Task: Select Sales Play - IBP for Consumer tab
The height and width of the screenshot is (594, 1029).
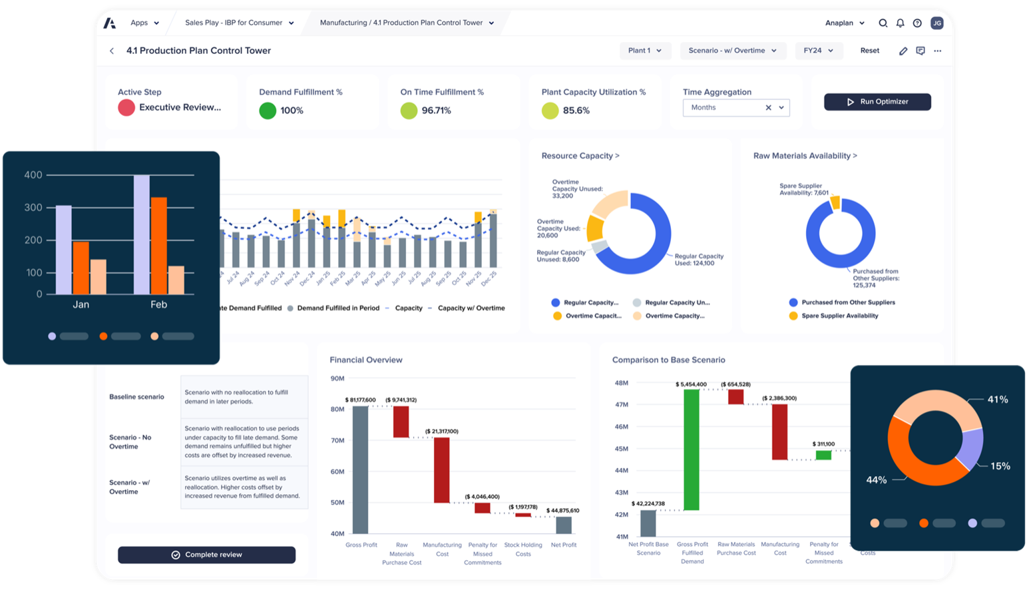Action: click(x=239, y=23)
